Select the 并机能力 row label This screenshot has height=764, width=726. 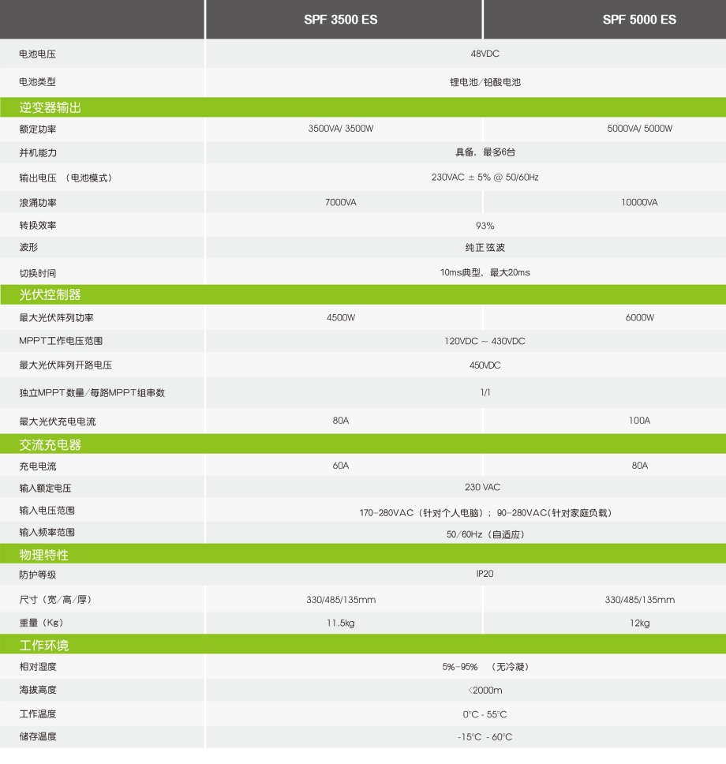38,153
